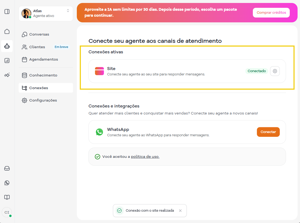300x223 pixels.
Task: Click the Configurações gear icon
Action: (x=25, y=100)
